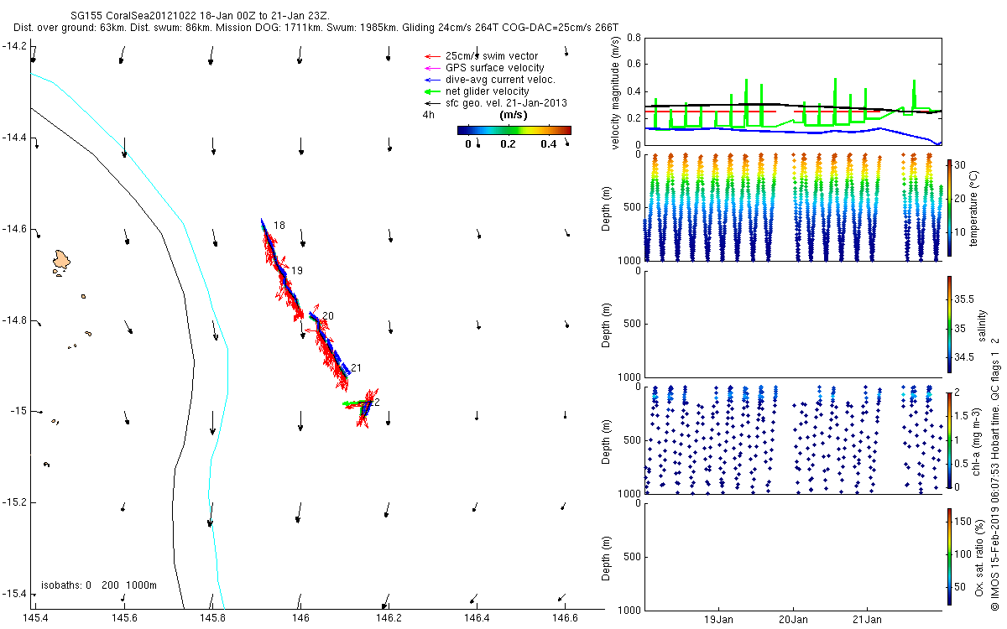The height and width of the screenshot is (629, 1007).
Task: Click the 'GPS surface velocity' legend label
Action: [x=494, y=67]
